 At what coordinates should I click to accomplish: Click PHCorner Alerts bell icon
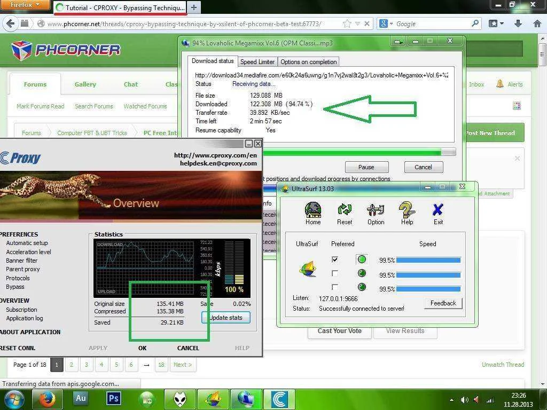tap(500, 84)
